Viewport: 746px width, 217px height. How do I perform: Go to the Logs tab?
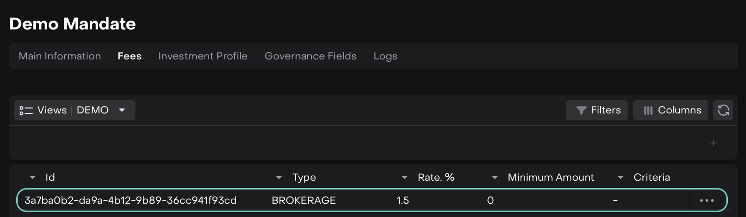(x=385, y=56)
